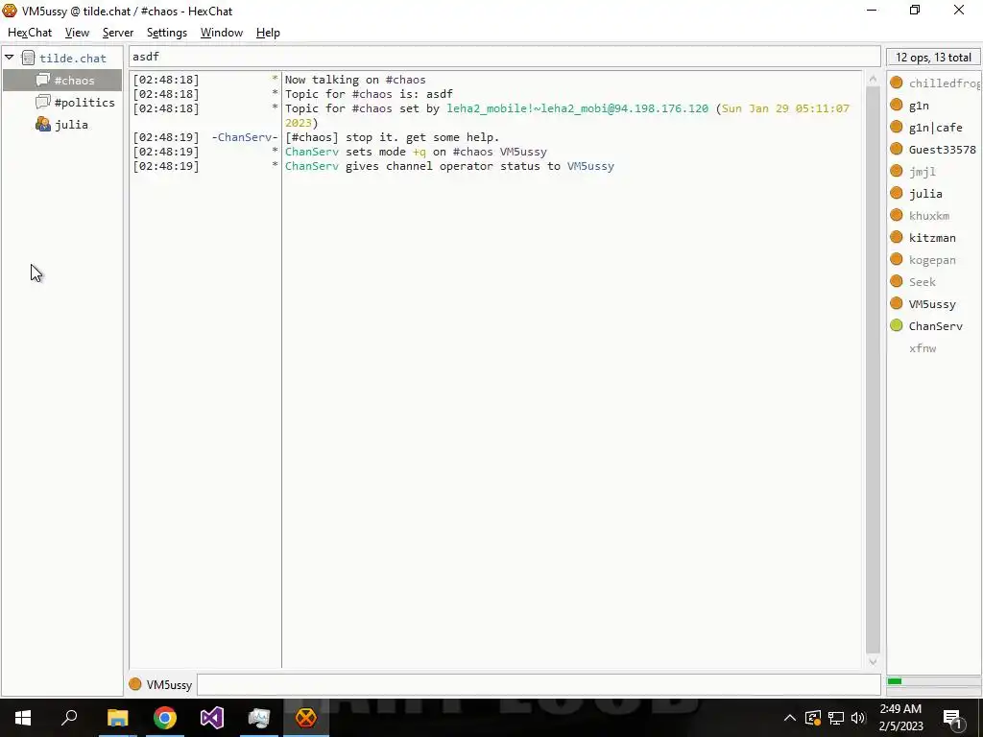This screenshot has width=983, height=737.
Task: Click the op icon beside kogepan
Action: tap(897, 259)
